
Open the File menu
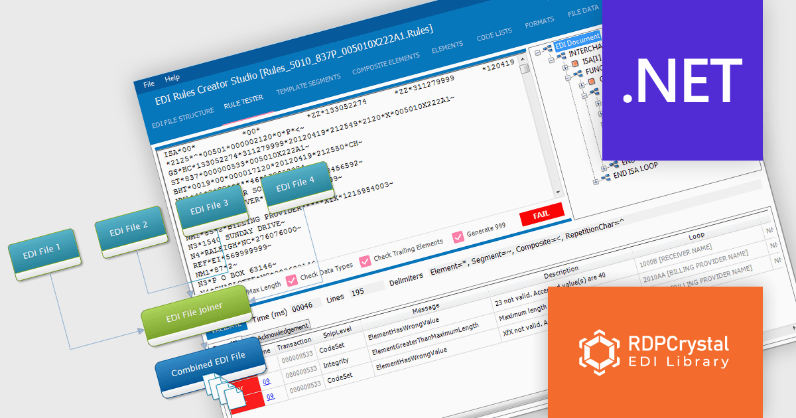tap(149, 84)
